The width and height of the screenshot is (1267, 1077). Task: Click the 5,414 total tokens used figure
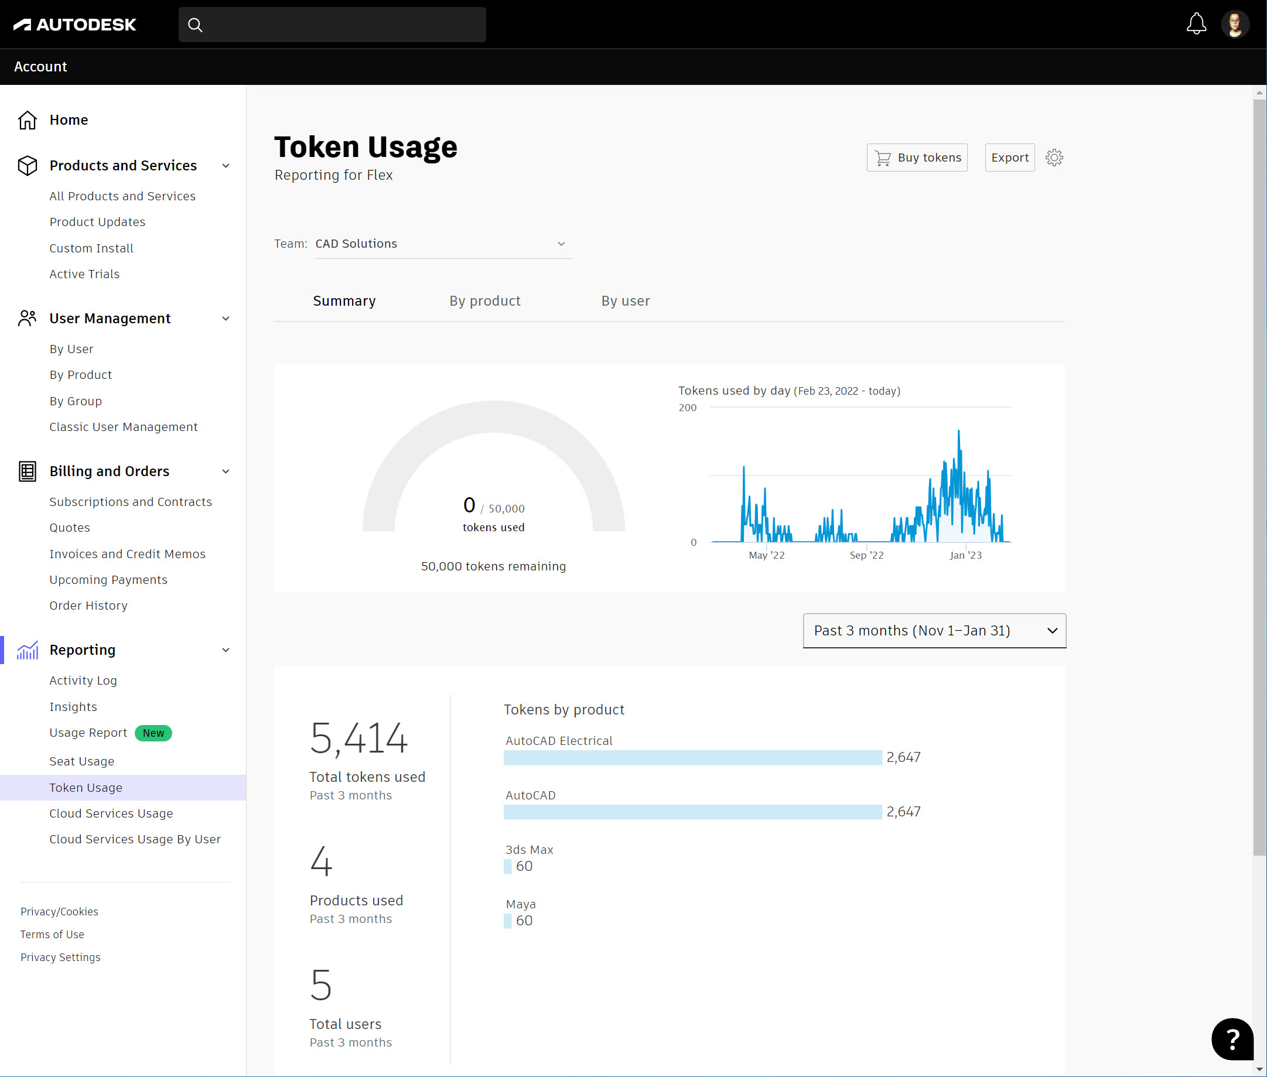tap(358, 738)
